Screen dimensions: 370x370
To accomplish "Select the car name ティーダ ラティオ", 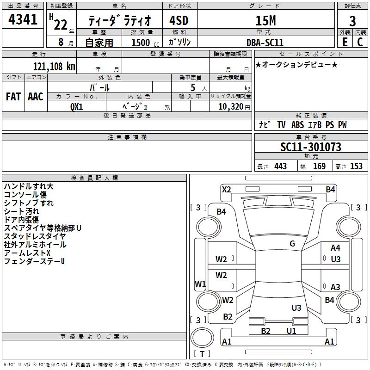I will point(118,21).
